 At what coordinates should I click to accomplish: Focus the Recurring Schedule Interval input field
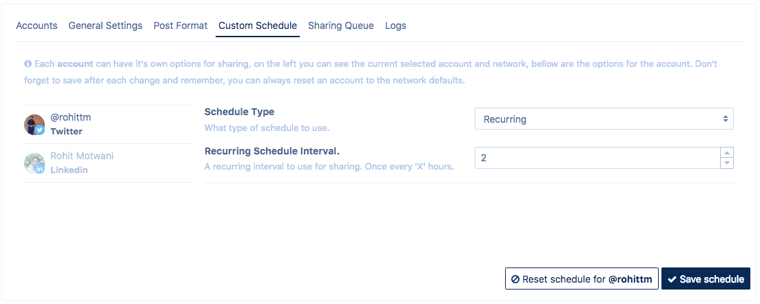pos(597,158)
